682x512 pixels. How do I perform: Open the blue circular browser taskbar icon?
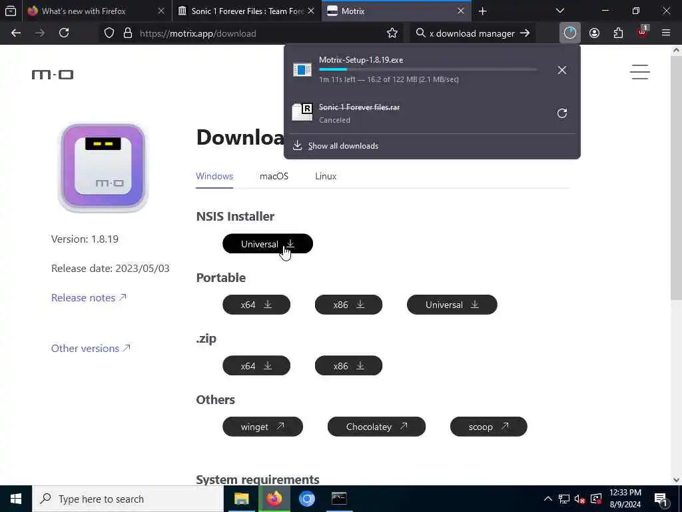click(x=306, y=499)
